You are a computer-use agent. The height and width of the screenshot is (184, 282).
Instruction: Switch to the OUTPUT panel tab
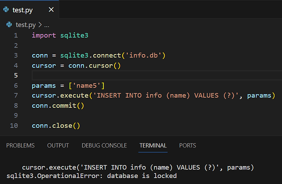pyautogui.click(x=58, y=145)
